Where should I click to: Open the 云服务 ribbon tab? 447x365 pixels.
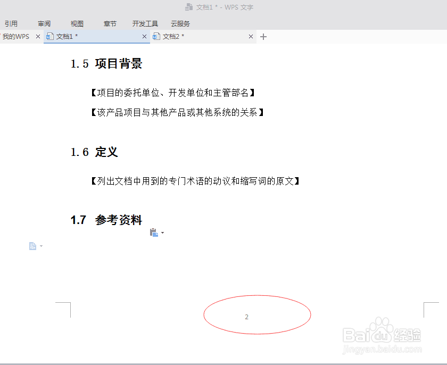click(x=180, y=23)
